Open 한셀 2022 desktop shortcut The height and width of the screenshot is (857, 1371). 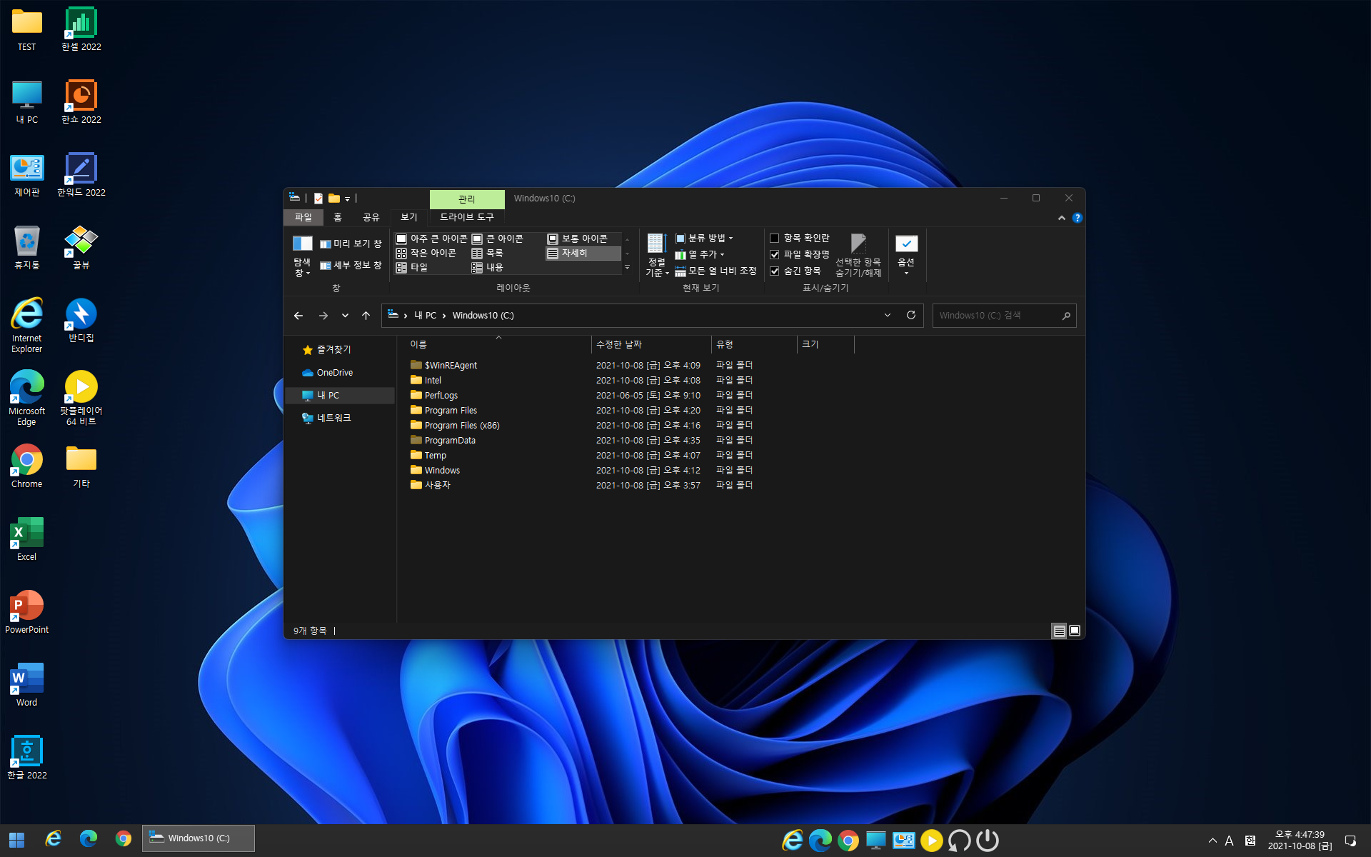coord(81,30)
